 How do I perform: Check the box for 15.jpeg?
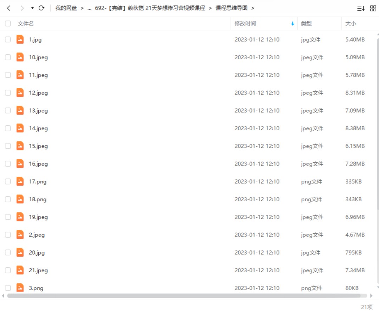(8, 146)
